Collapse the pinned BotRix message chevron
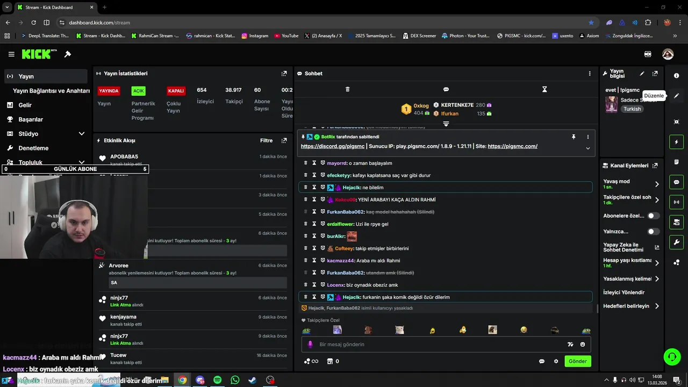Screen dimensions: 688x387 coord(587,148)
